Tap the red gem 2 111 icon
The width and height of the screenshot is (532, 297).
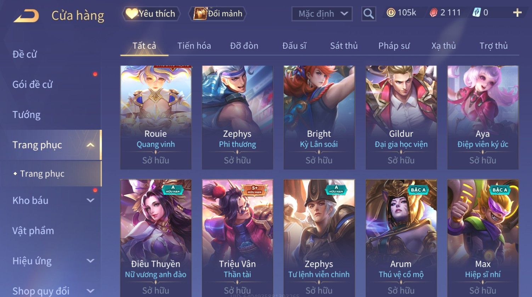(434, 13)
